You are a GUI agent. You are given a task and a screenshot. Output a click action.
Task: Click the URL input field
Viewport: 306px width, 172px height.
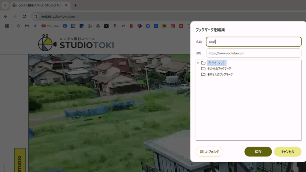coord(253,53)
